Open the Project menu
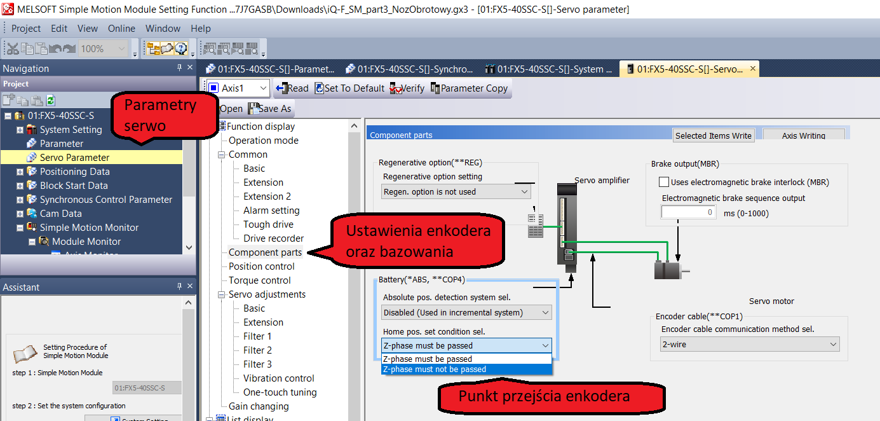Screen dimensions: 880x421 (26, 29)
